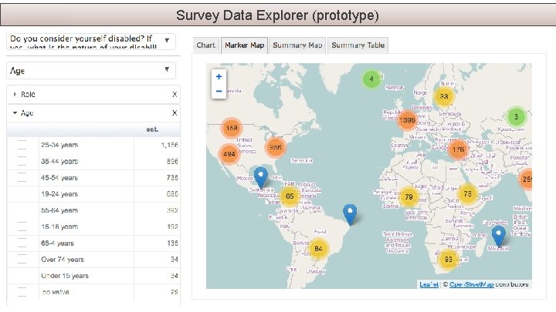Open the orange cluster marker labeled 494
The width and height of the screenshot is (556, 312).
229,154
